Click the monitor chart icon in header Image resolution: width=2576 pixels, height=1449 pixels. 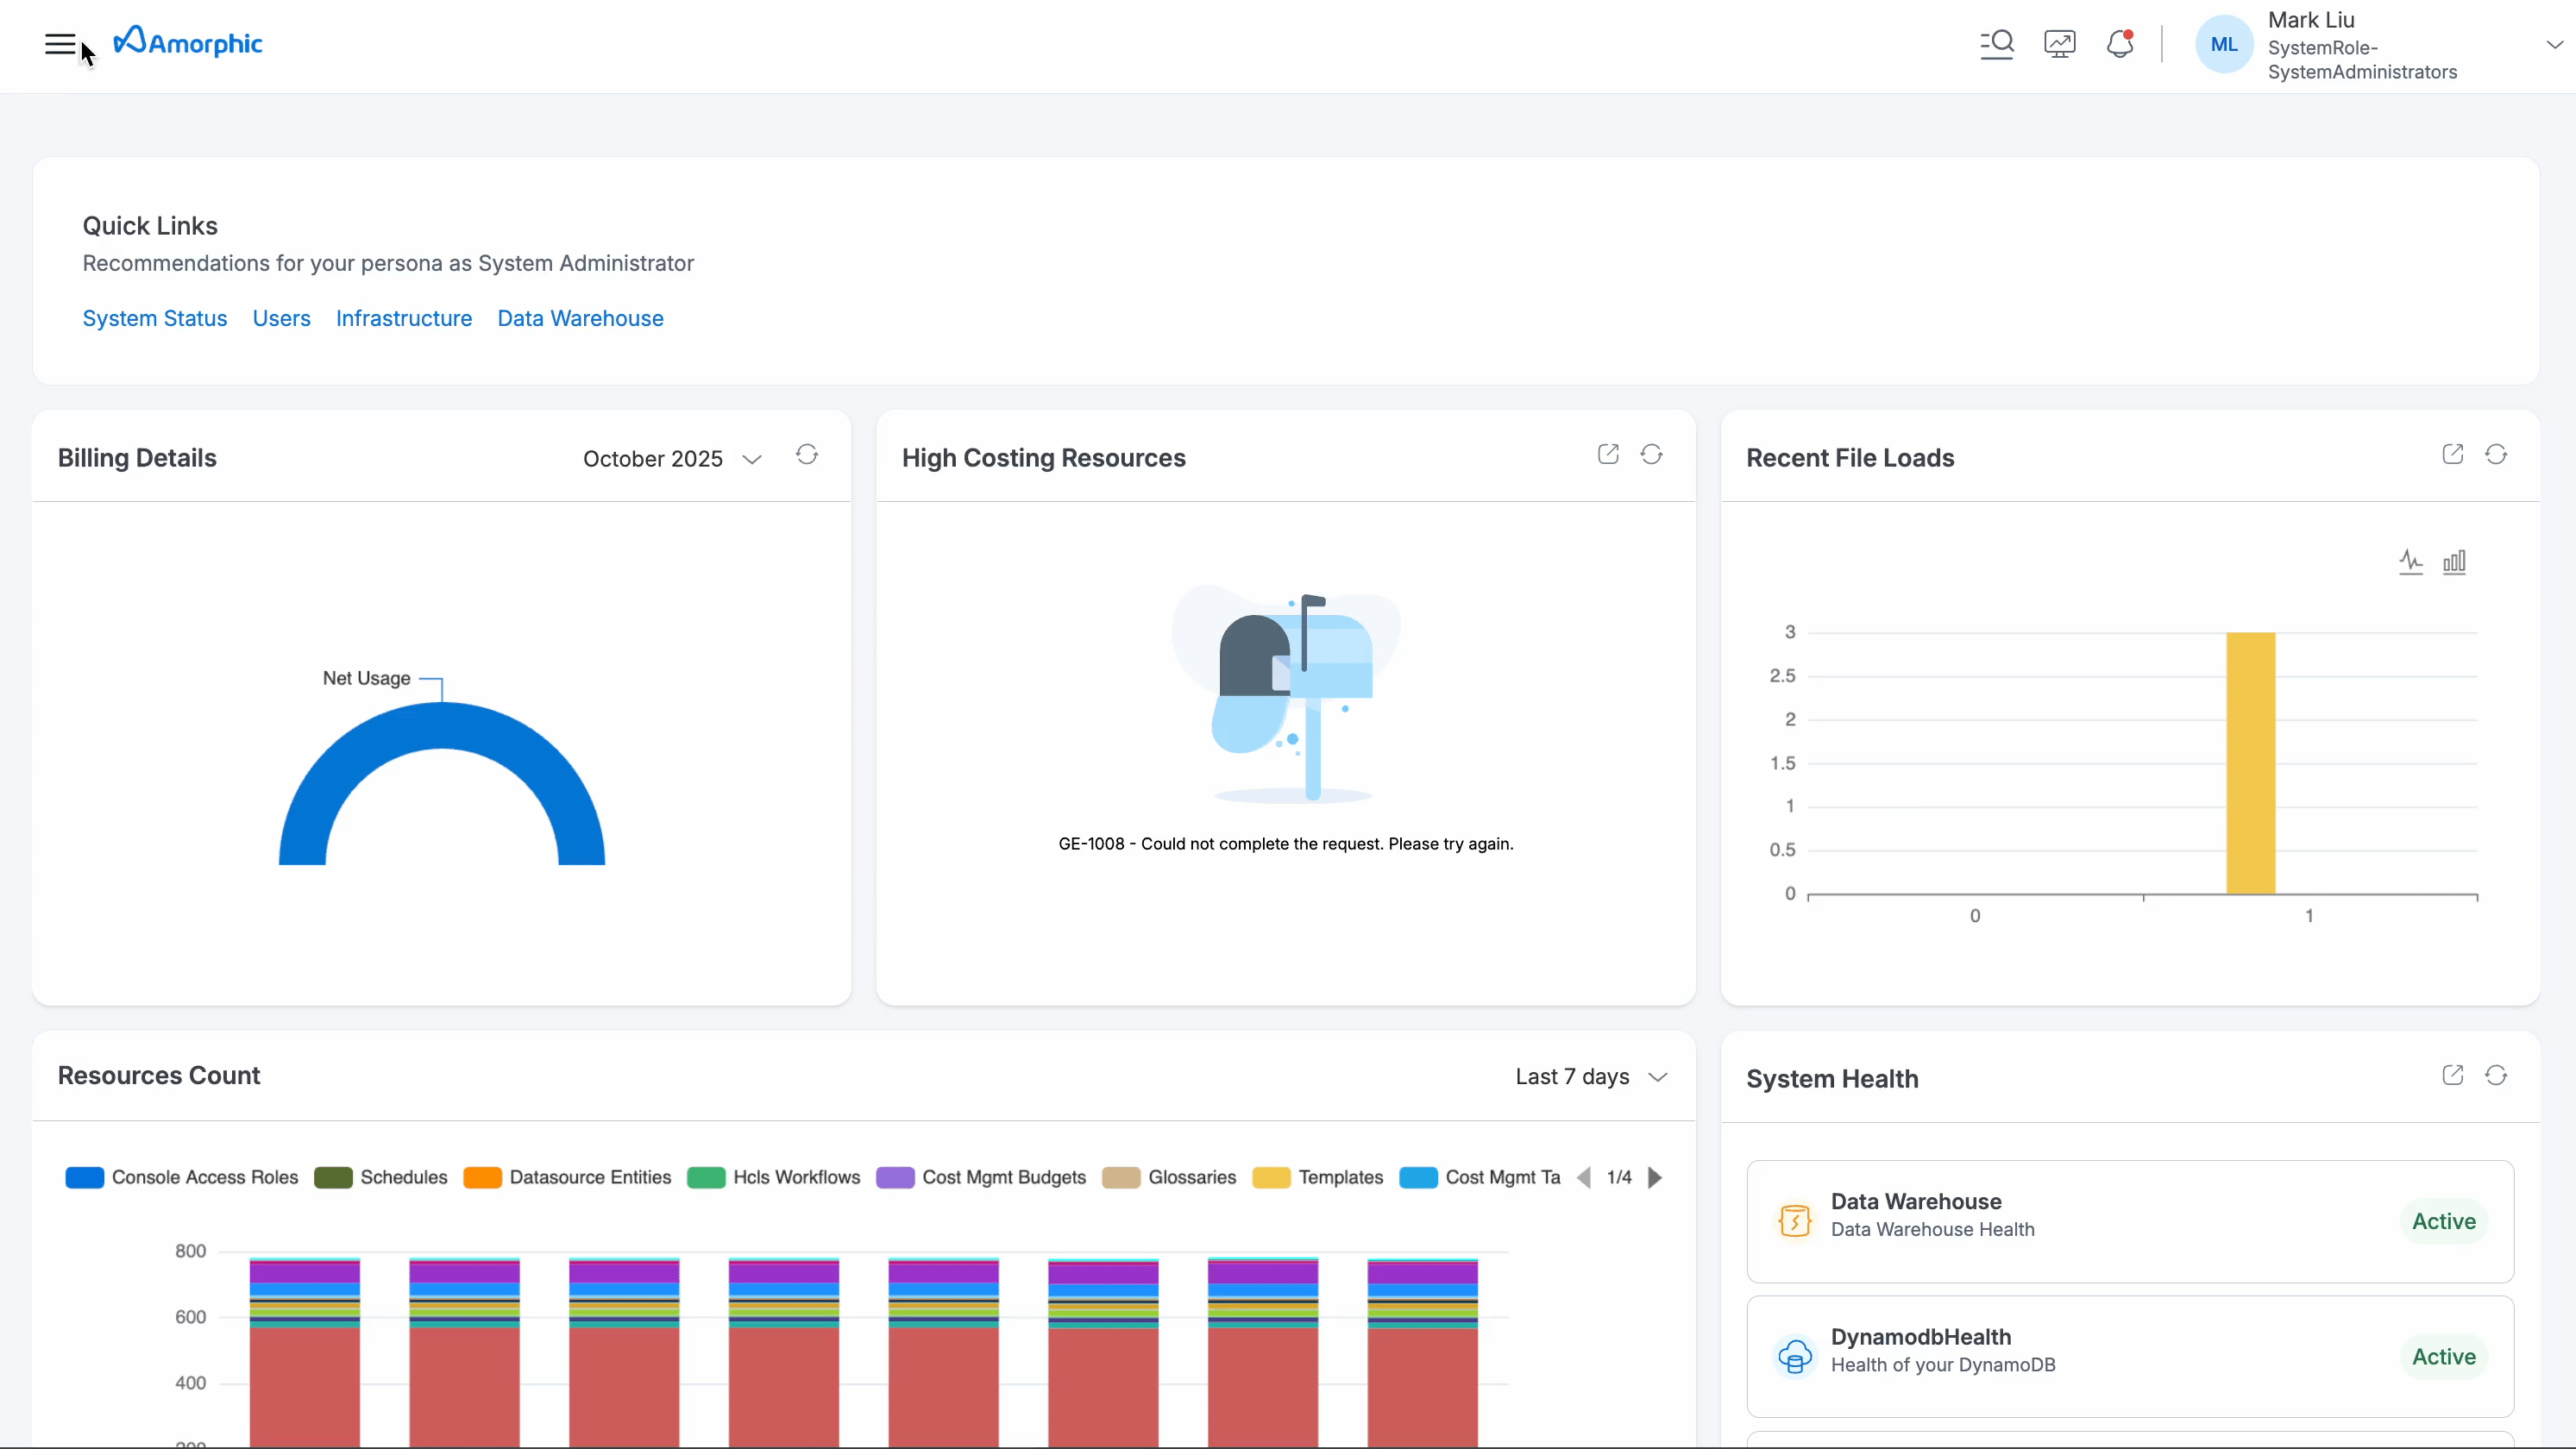click(2059, 44)
